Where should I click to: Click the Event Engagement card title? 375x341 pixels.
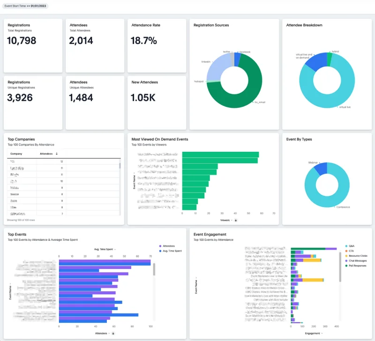210,234
